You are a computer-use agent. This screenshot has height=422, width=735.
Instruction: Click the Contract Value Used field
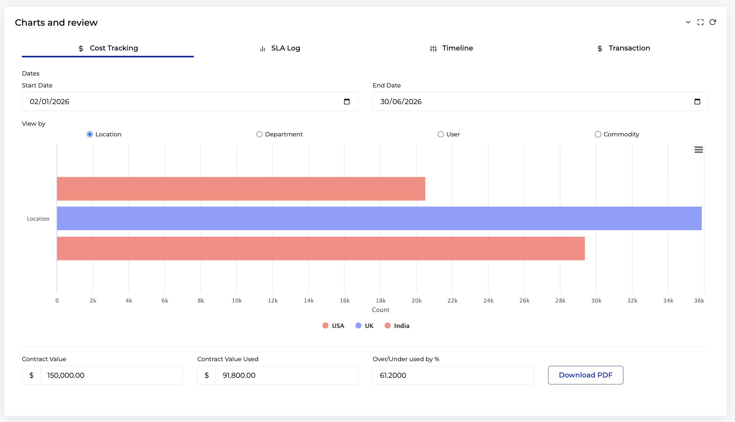point(287,375)
